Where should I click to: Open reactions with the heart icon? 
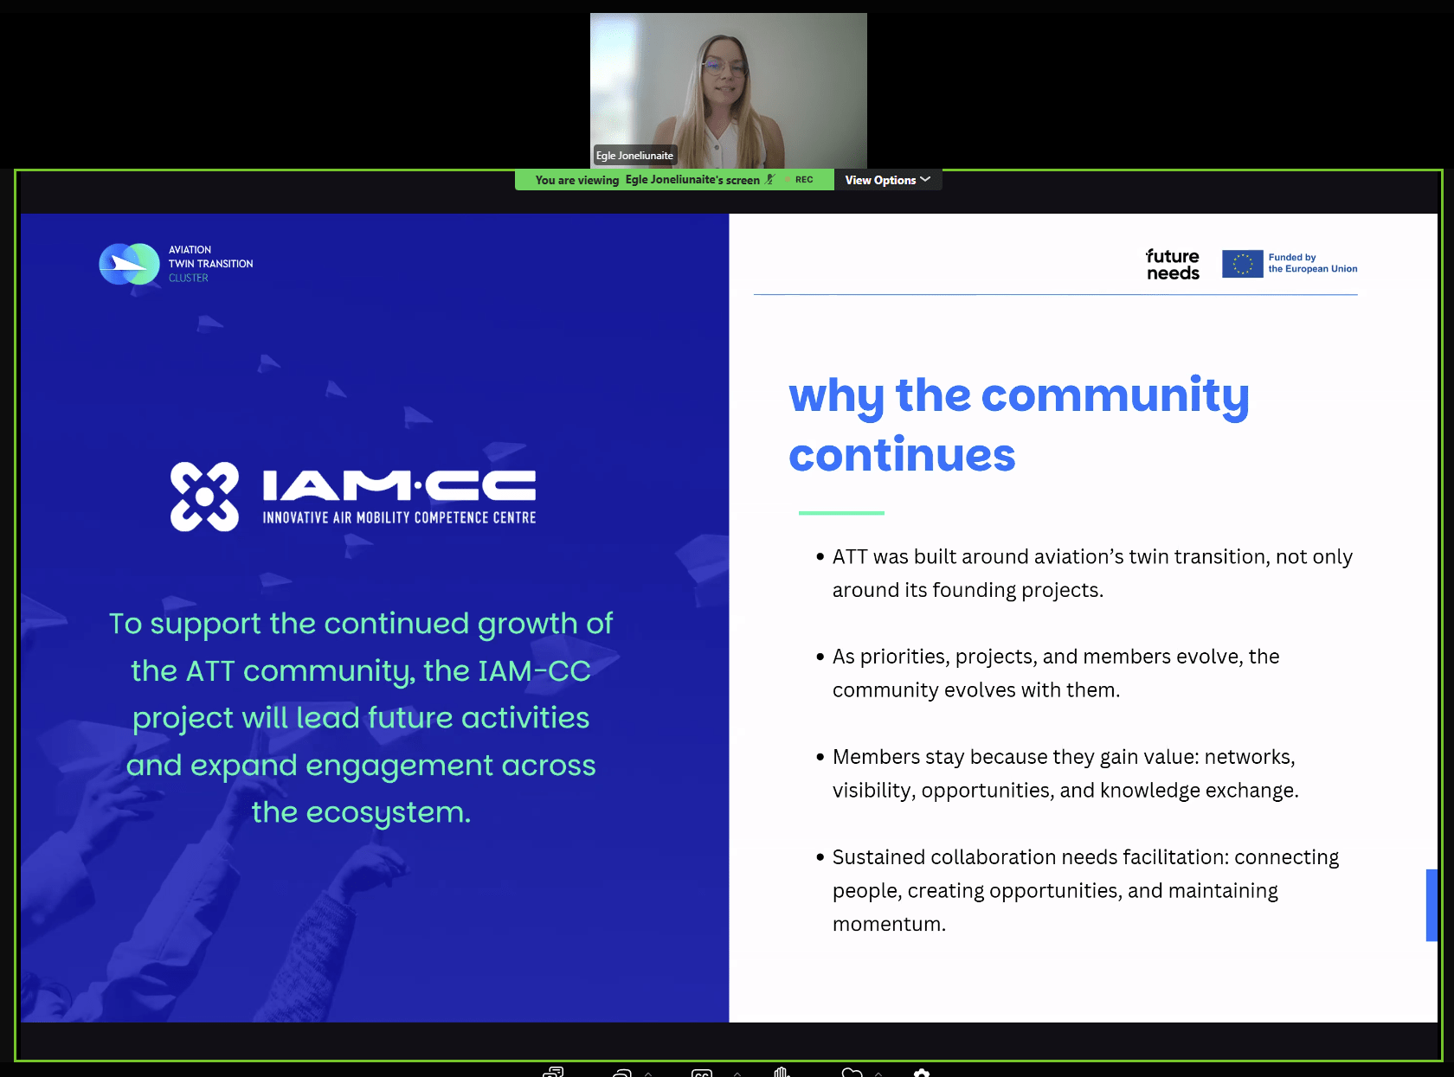(852, 1073)
